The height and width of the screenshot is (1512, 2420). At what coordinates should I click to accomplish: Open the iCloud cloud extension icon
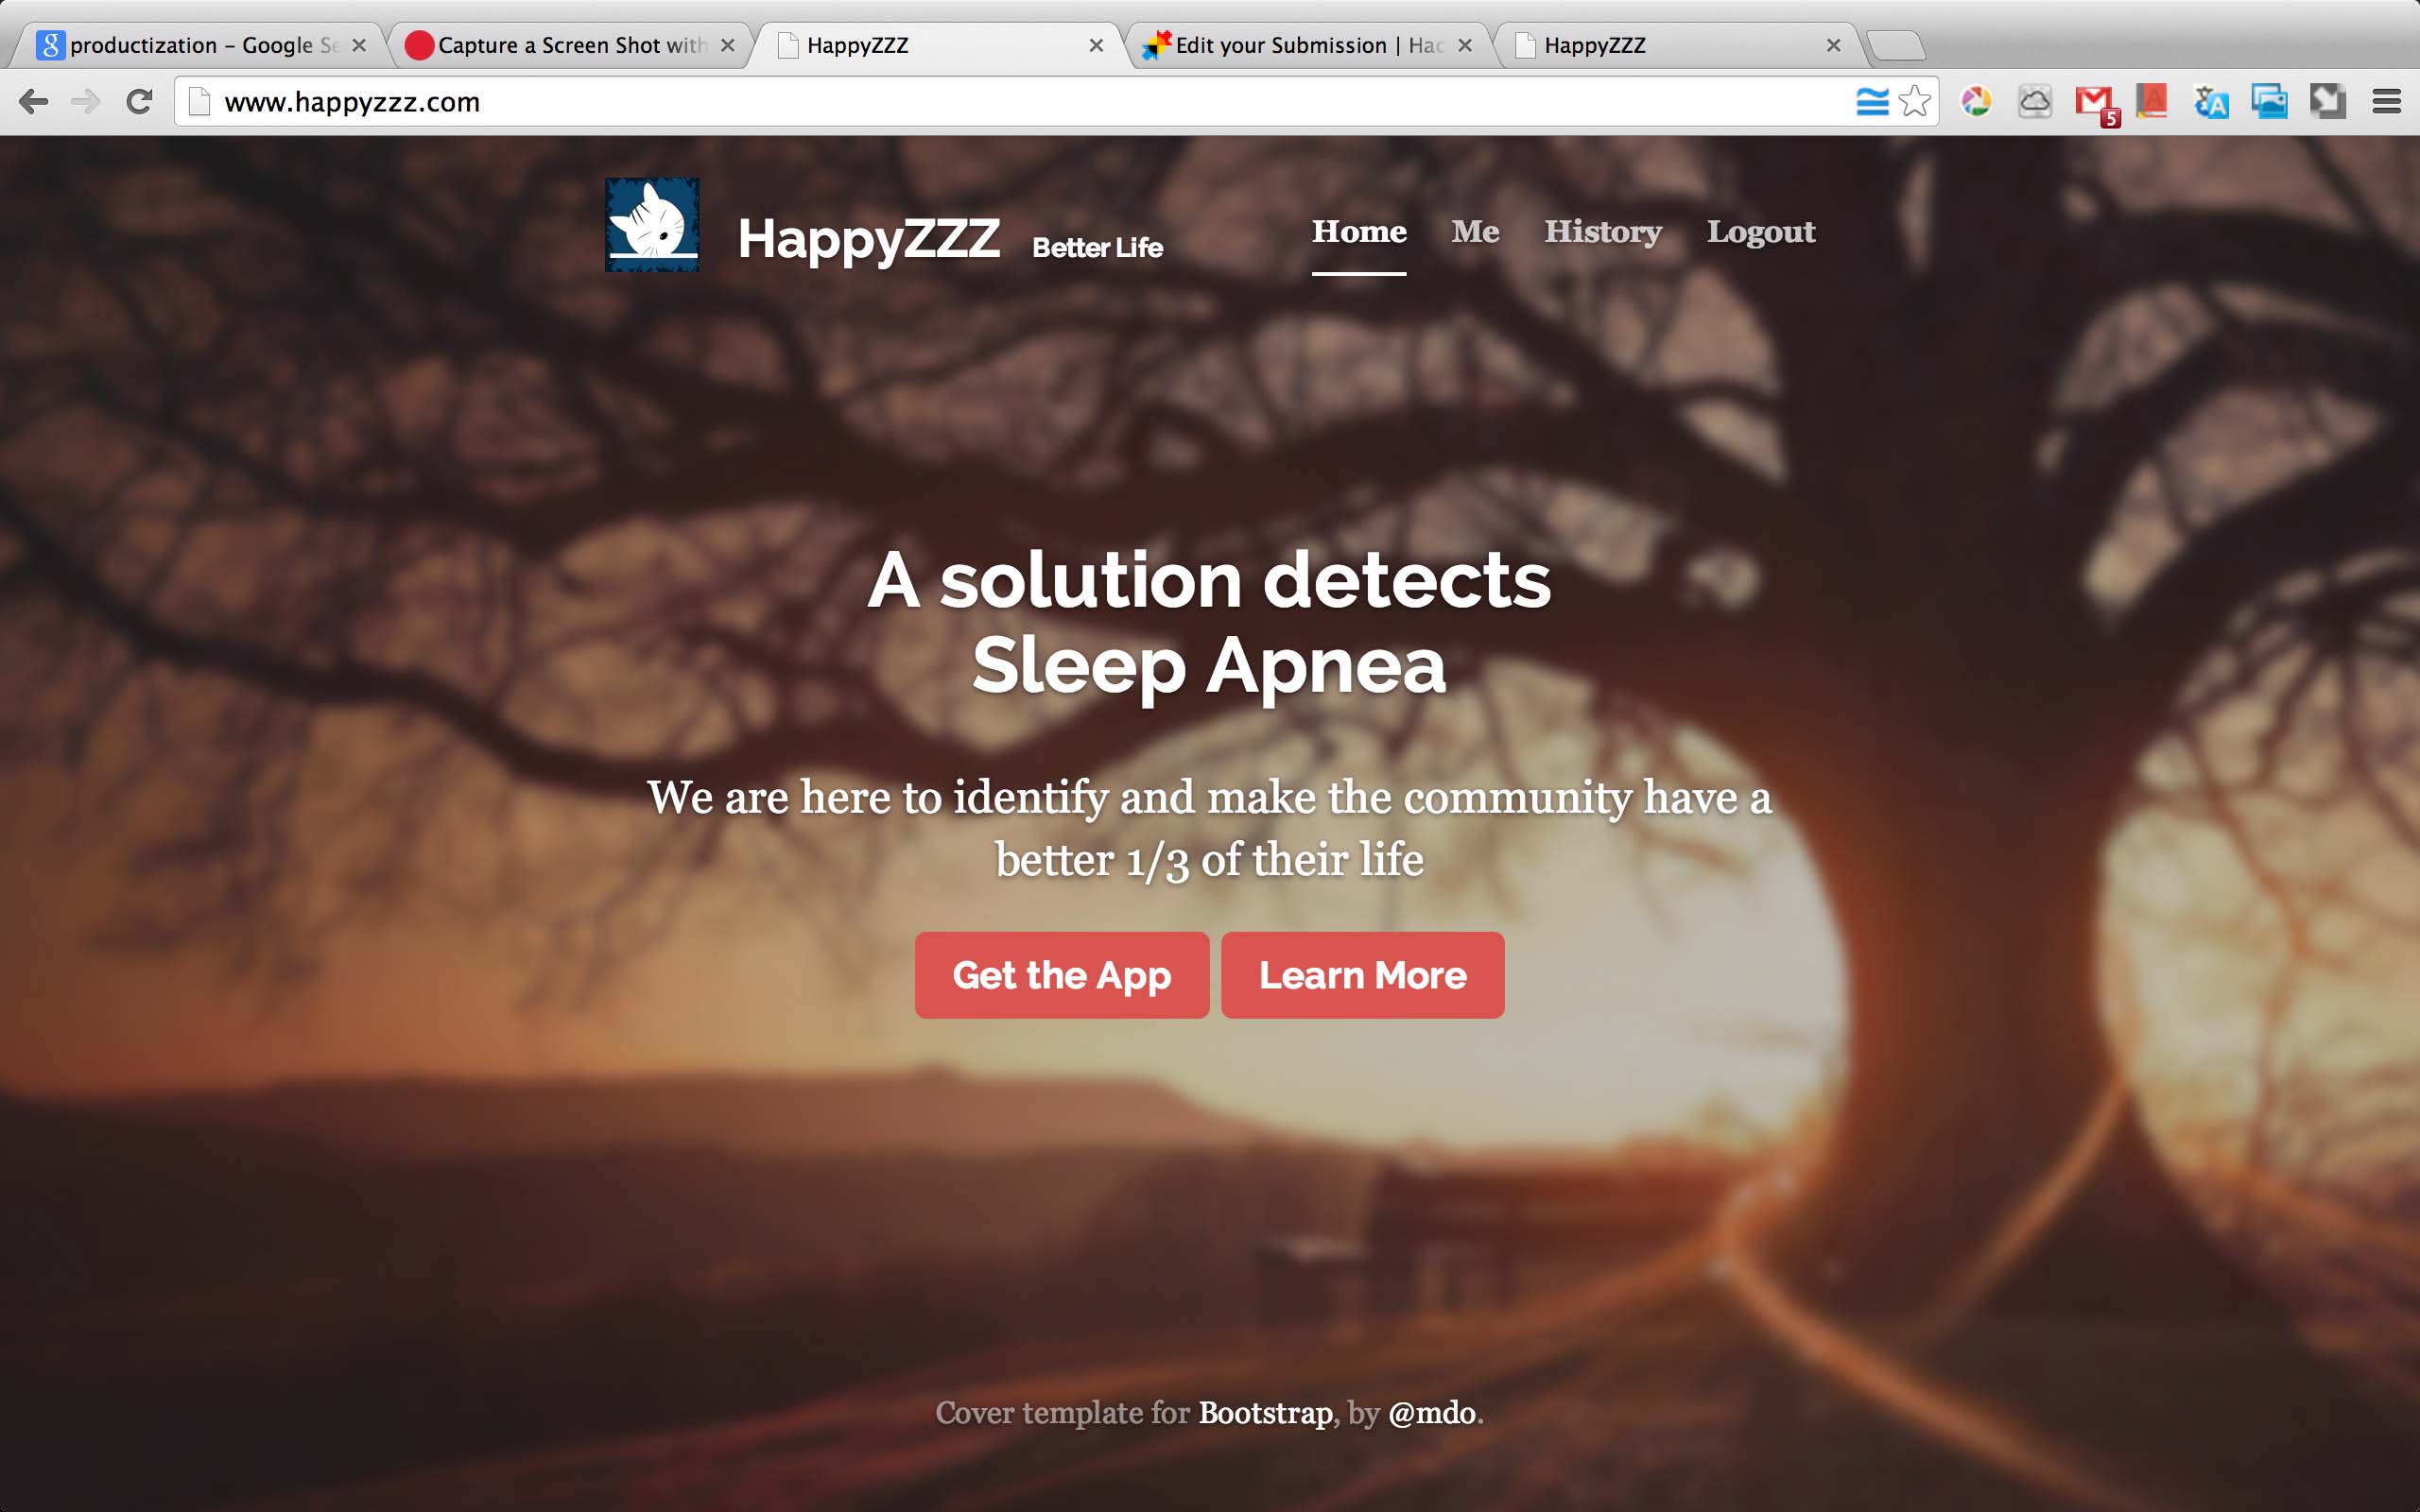(x=2035, y=101)
